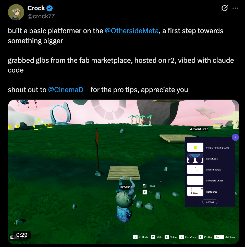Click the blue verified badge
The width and height of the screenshot is (245, 247).
click(50, 8)
